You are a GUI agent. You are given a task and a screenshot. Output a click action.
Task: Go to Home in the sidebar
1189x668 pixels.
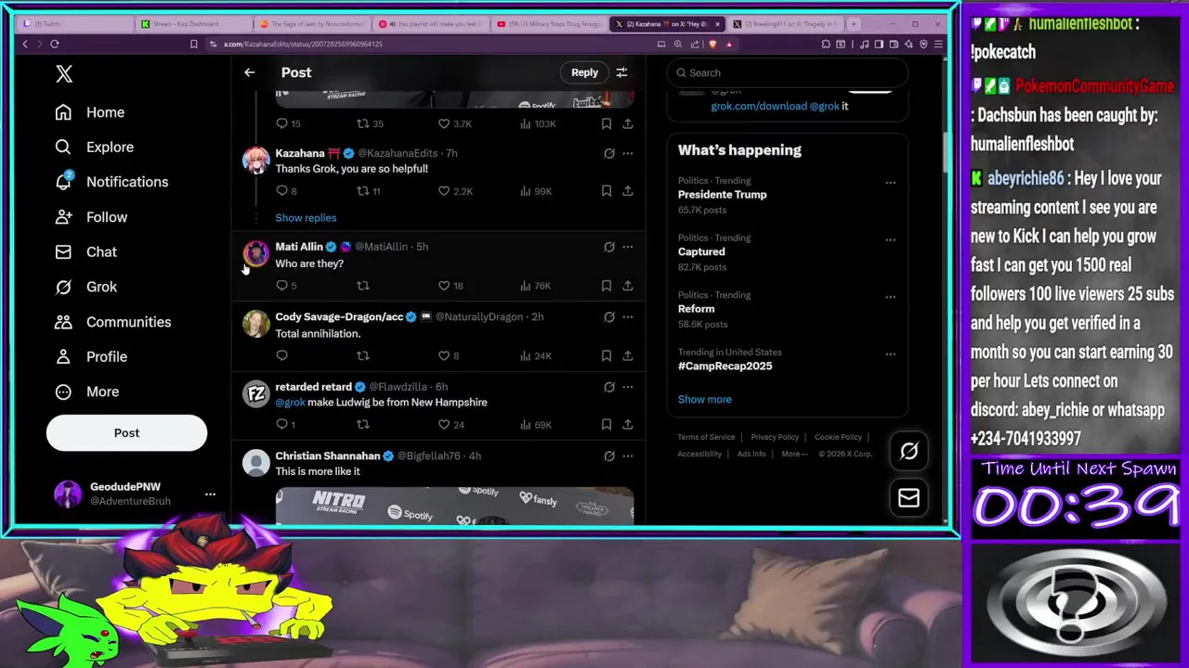89,112
